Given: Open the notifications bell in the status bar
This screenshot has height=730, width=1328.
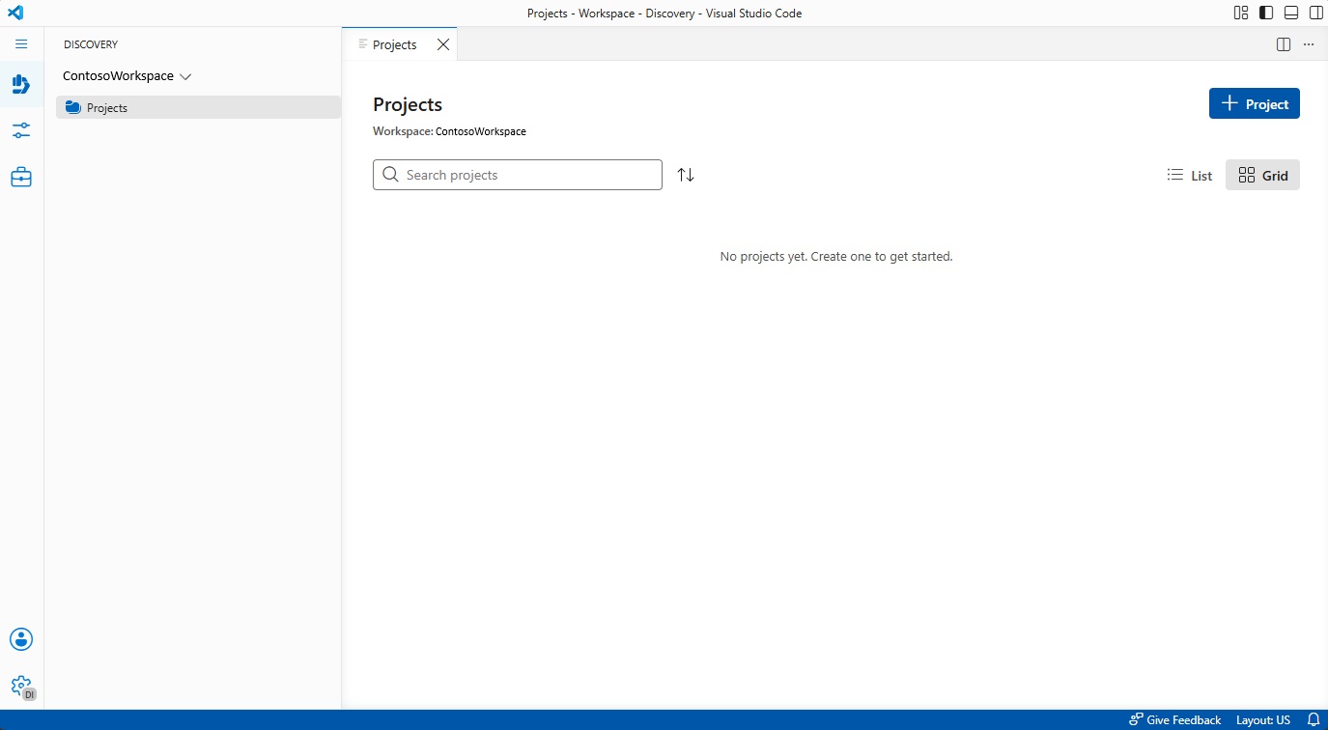Looking at the screenshot, I should [x=1314, y=720].
